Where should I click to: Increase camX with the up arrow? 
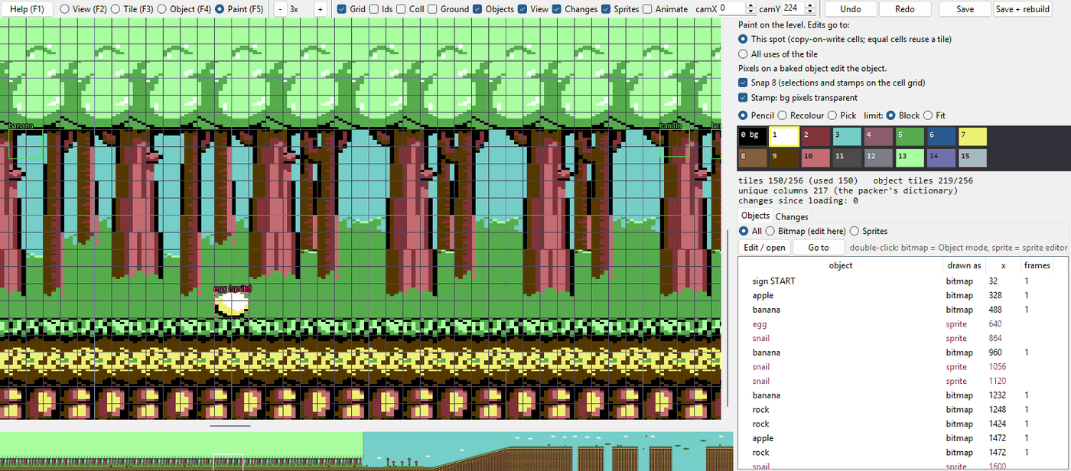(750, 5)
